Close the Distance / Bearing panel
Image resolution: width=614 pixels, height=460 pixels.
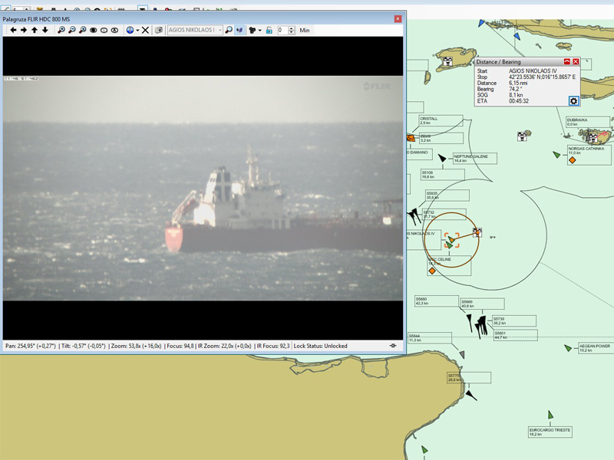576,61
